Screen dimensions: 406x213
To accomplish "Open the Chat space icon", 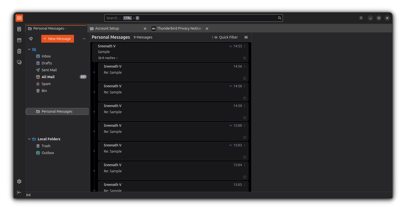I will coord(19,62).
